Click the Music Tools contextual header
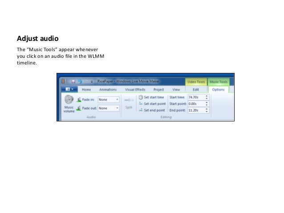Image resolution: width=284 pixels, height=213 pixels. [219, 82]
